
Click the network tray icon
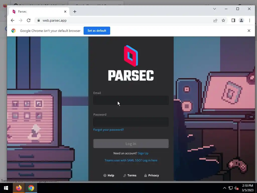(x=231, y=188)
